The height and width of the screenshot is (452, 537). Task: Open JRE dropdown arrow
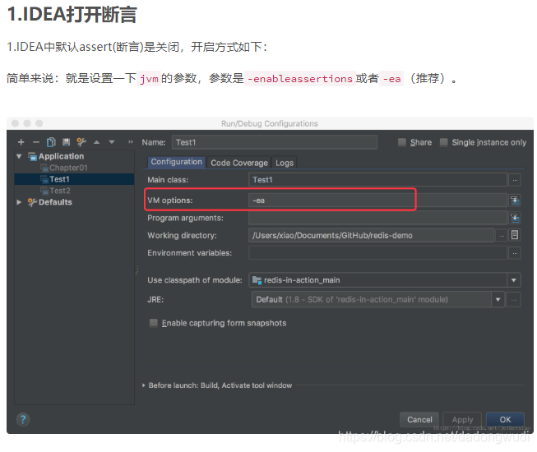pos(498,300)
